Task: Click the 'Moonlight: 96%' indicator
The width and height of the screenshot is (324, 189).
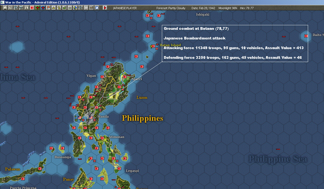Action: [228, 8]
